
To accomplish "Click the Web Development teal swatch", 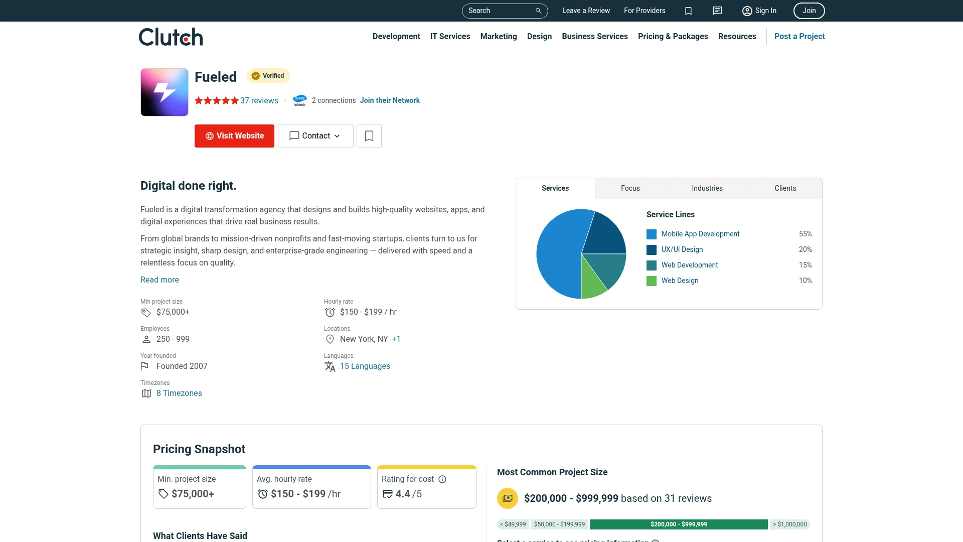I will pyautogui.click(x=652, y=265).
